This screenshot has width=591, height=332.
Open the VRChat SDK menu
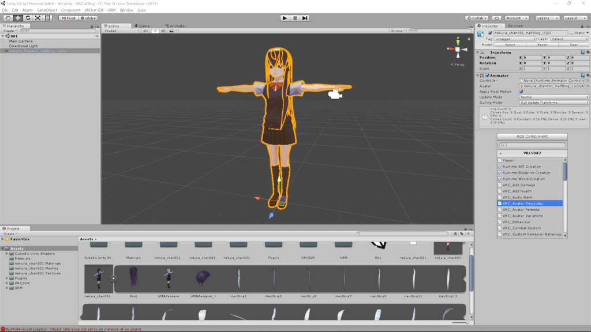tap(94, 10)
